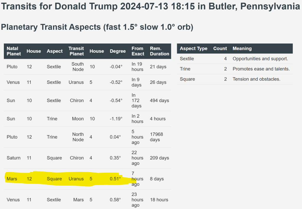The image size is (302, 209).
Task: Select the "Aspect Type" column header
Action: tap(193, 48)
